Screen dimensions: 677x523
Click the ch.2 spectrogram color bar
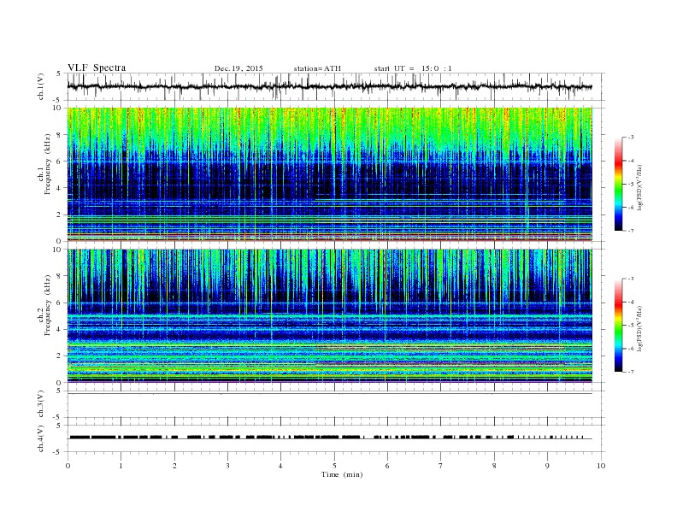click(x=618, y=325)
